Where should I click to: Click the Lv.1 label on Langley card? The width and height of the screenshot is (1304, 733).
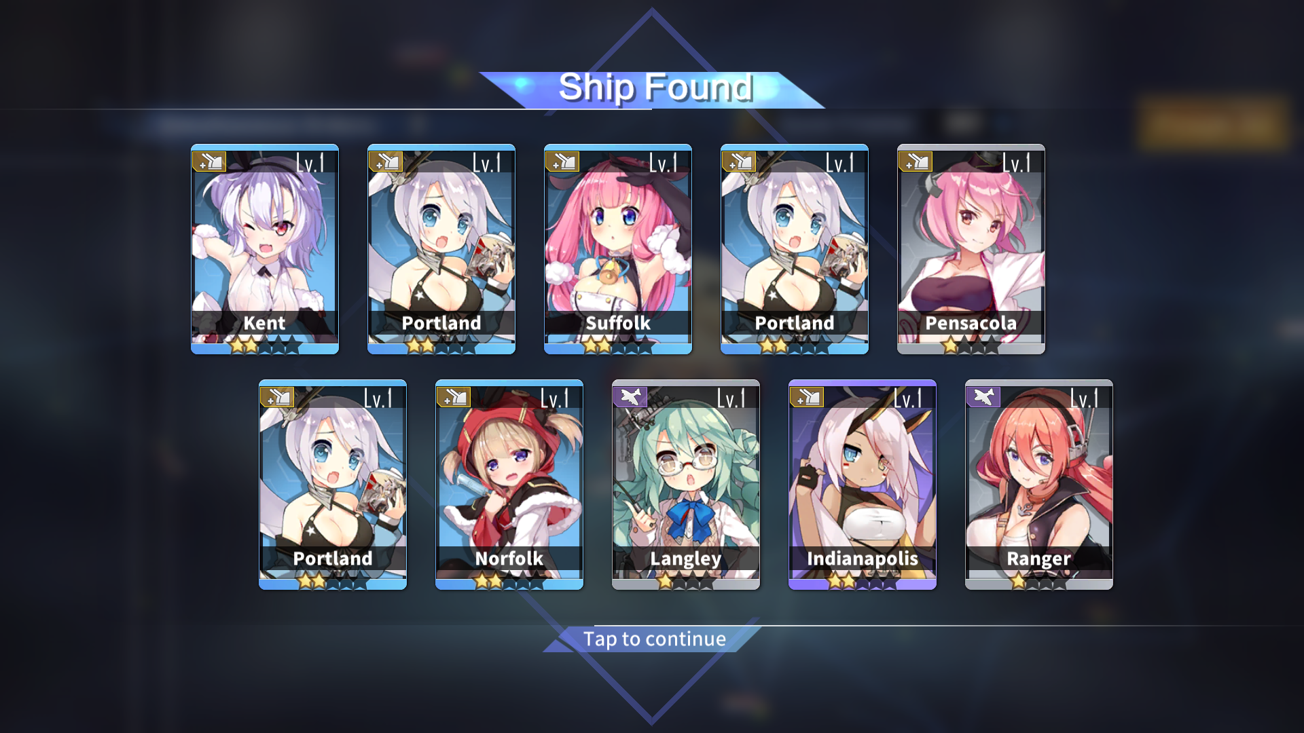click(x=731, y=398)
